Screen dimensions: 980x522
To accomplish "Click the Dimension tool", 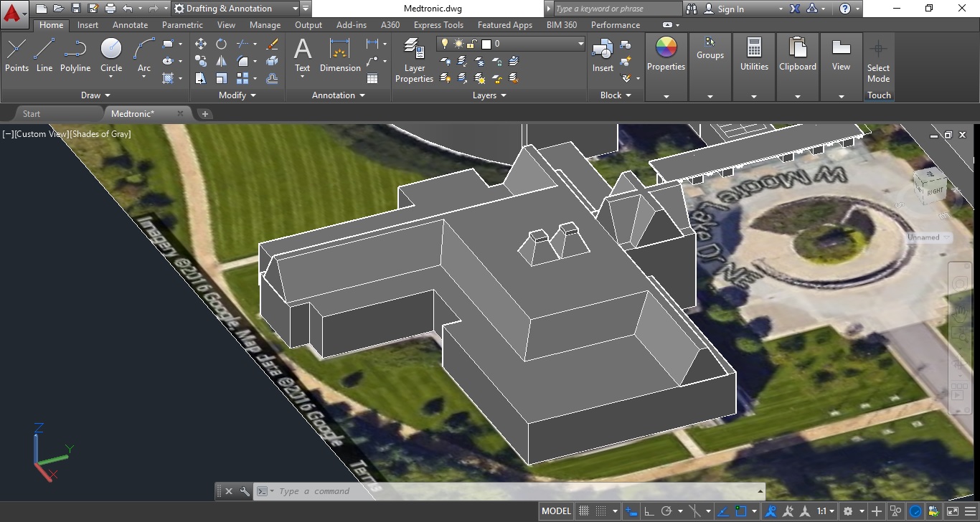I will 340,54.
